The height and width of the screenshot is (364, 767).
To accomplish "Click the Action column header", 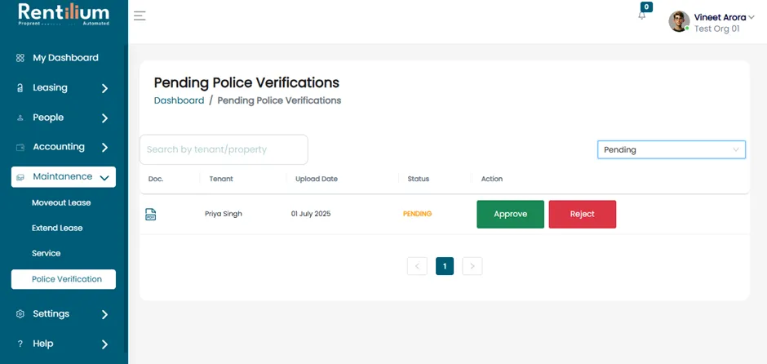I will point(491,179).
